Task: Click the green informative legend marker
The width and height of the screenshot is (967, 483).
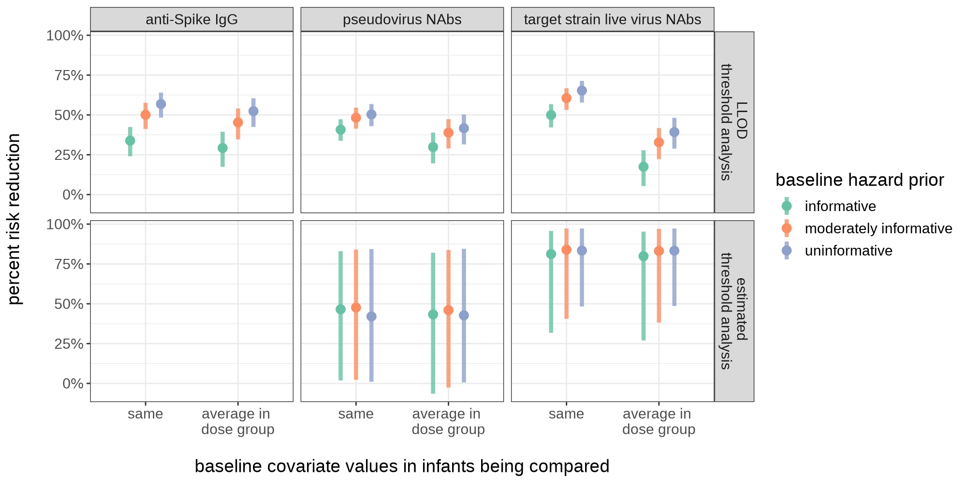Action: pyautogui.click(x=787, y=206)
